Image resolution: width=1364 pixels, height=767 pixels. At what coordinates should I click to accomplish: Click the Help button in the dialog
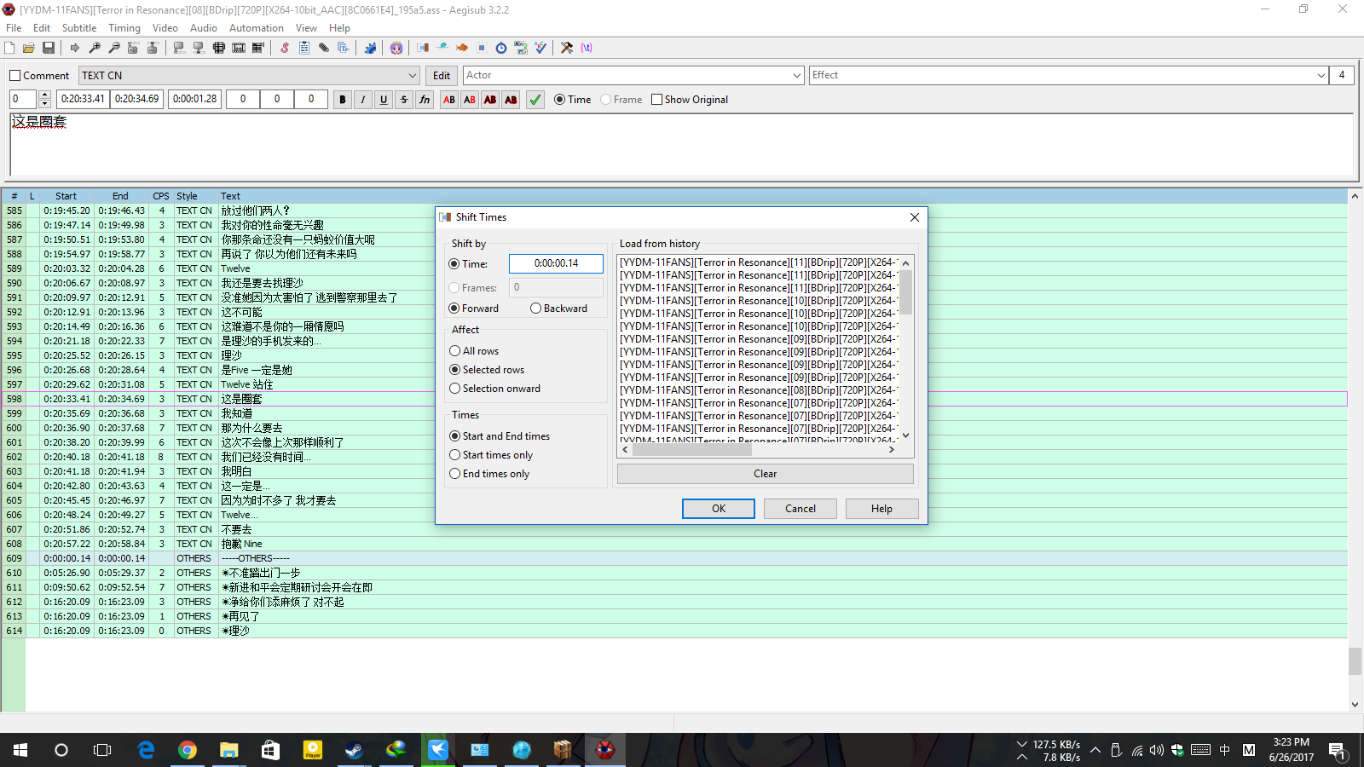click(882, 509)
